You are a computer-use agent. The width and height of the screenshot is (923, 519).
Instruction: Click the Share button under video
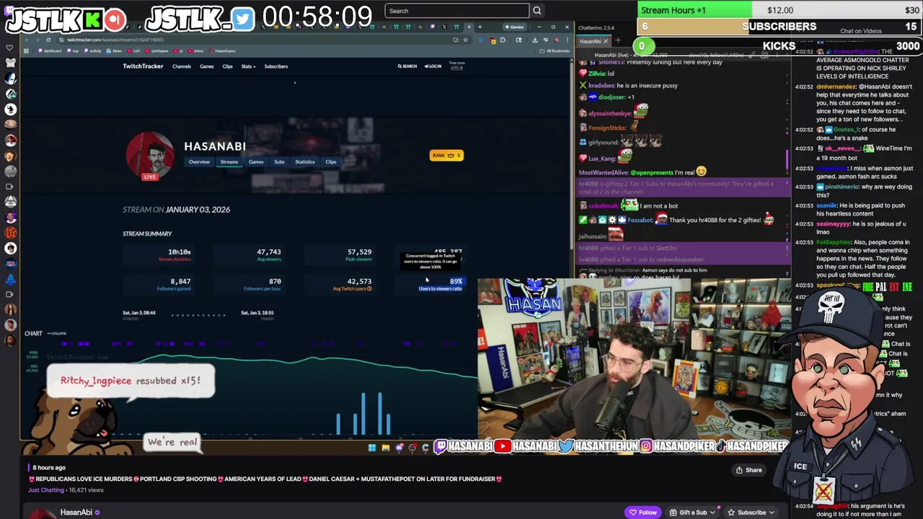pos(748,470)
